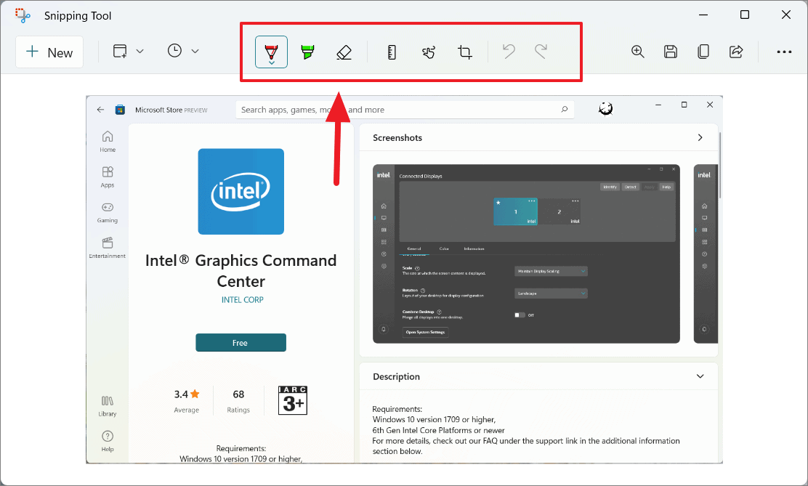Start a New snip

click(x=49, y=52)
